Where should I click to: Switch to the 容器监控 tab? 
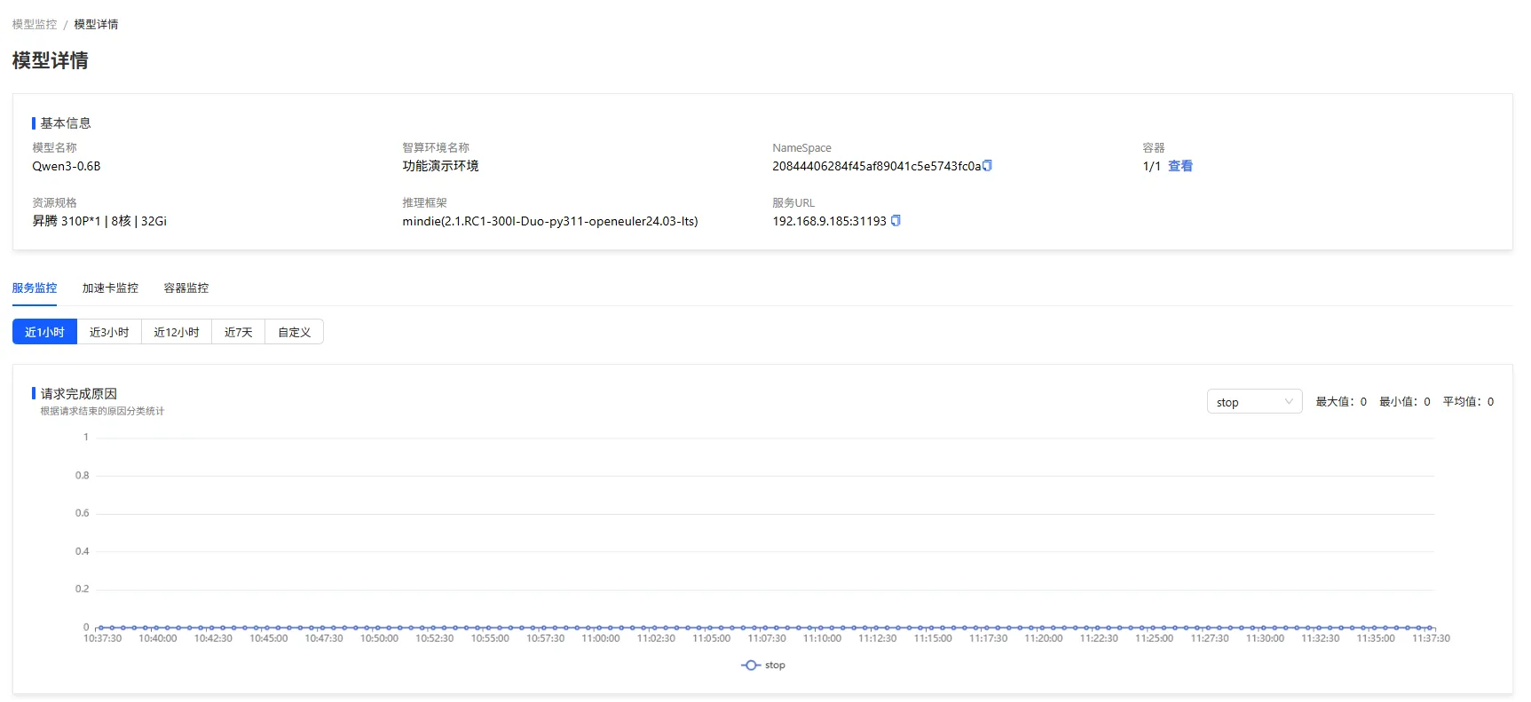[x=186, y=288]
